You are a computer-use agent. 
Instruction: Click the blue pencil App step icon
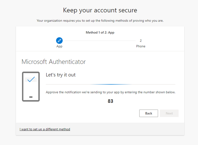[59, 40]
